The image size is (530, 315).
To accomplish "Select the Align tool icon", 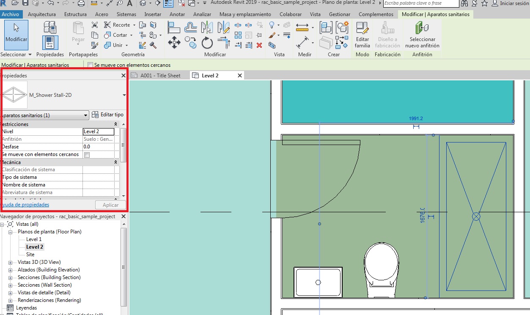I will (174, 27).
